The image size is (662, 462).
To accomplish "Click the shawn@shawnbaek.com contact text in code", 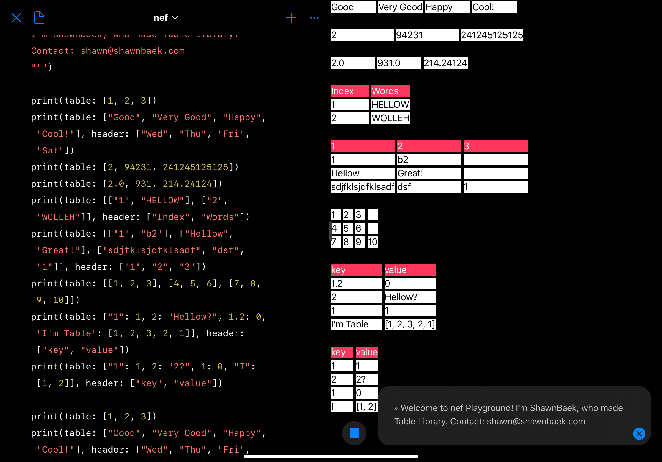I will tap(132, 51).
